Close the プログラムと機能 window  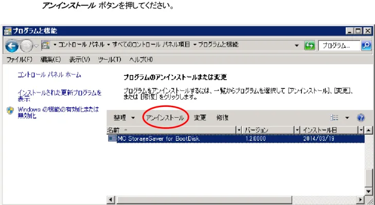368,31
